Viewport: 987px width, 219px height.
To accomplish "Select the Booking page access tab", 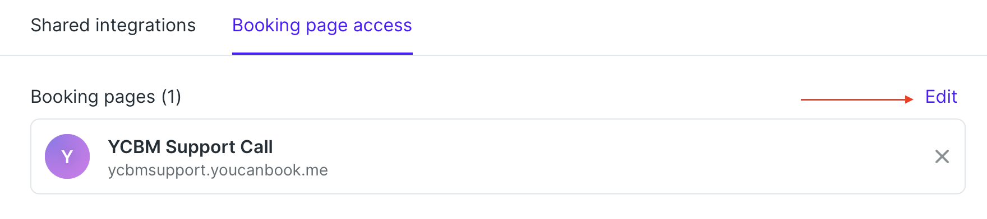I will pos(322,25).
